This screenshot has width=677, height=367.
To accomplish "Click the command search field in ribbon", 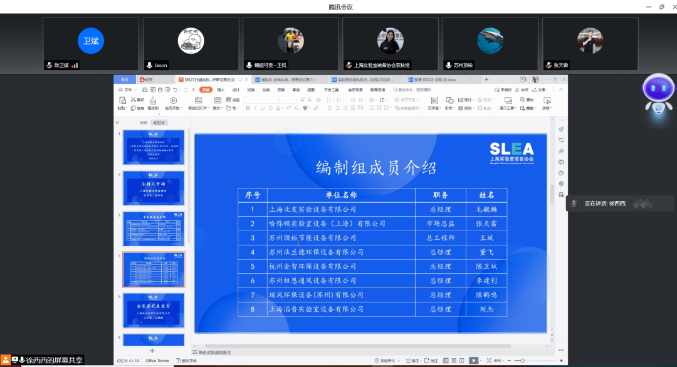I will (412, 90).
